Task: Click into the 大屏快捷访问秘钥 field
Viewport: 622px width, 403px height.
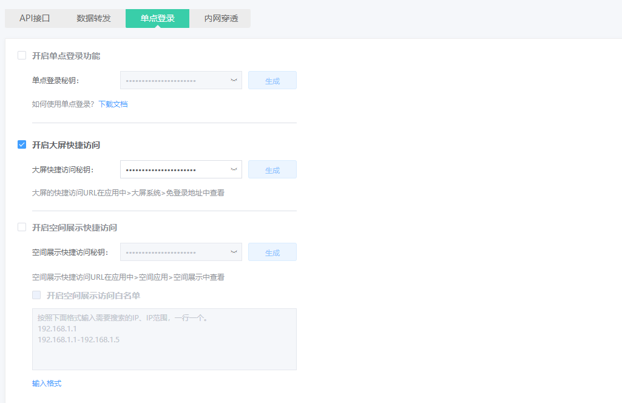Action: 181,170
